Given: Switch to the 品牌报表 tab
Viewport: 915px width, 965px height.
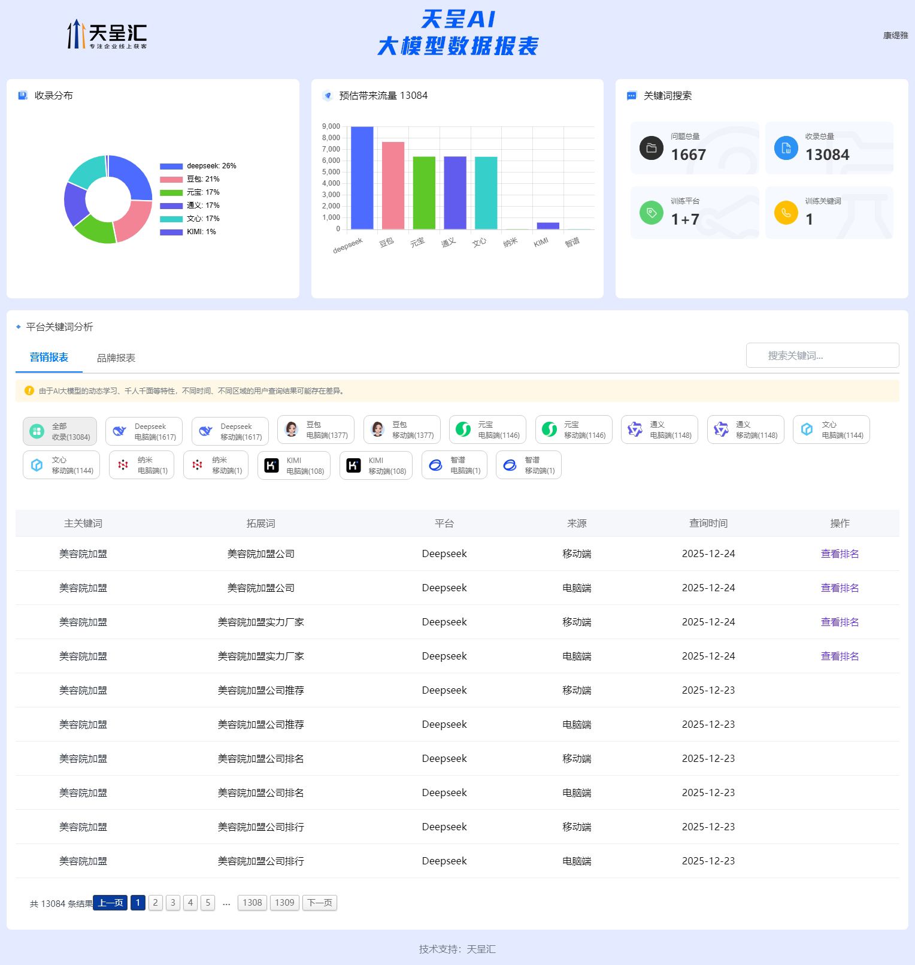Looking at the screenshot, I should click(x=116, y=358).
